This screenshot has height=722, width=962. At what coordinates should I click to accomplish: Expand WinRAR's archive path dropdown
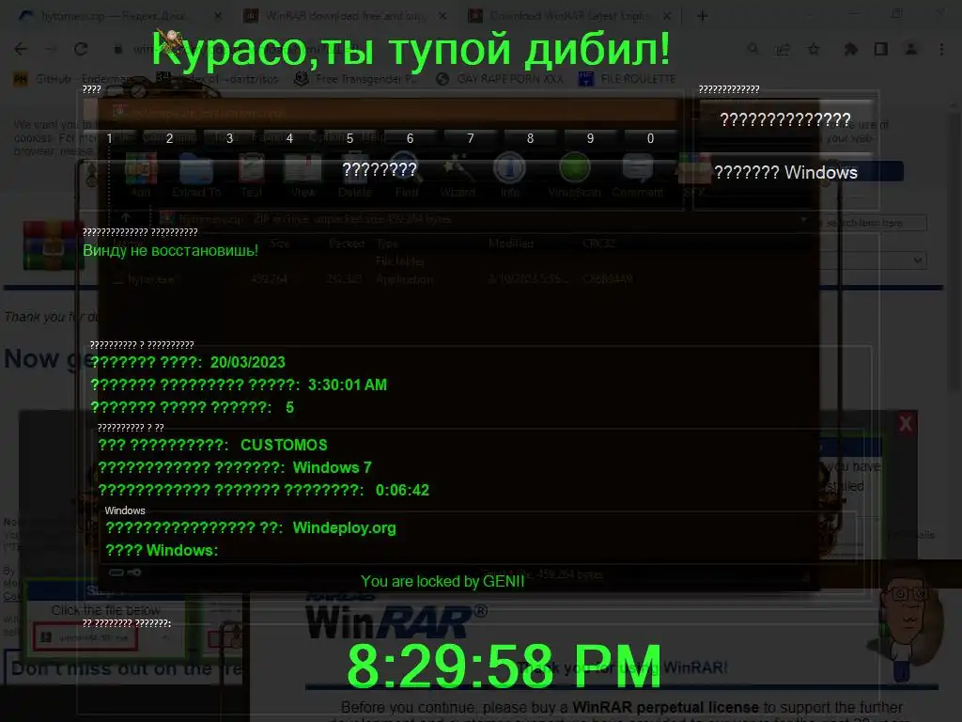pos(804,219)
